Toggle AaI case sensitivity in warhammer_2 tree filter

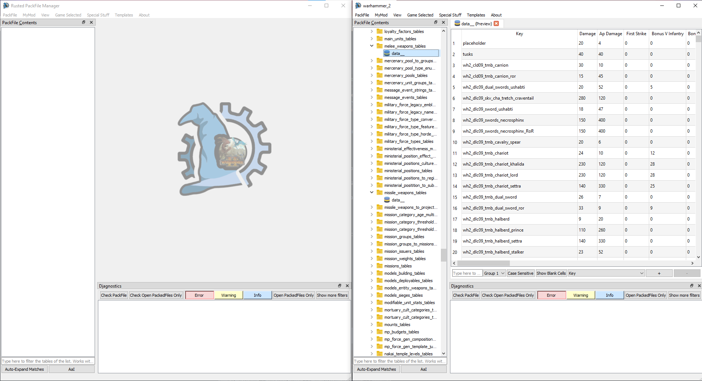(x=424, y=369)
